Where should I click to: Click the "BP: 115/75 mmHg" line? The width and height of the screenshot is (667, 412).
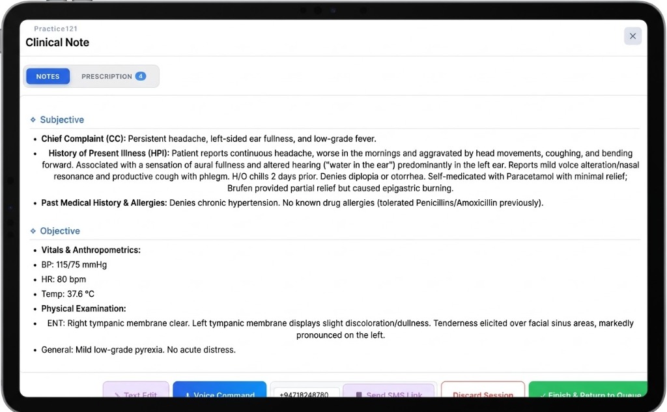coord(74,265)
